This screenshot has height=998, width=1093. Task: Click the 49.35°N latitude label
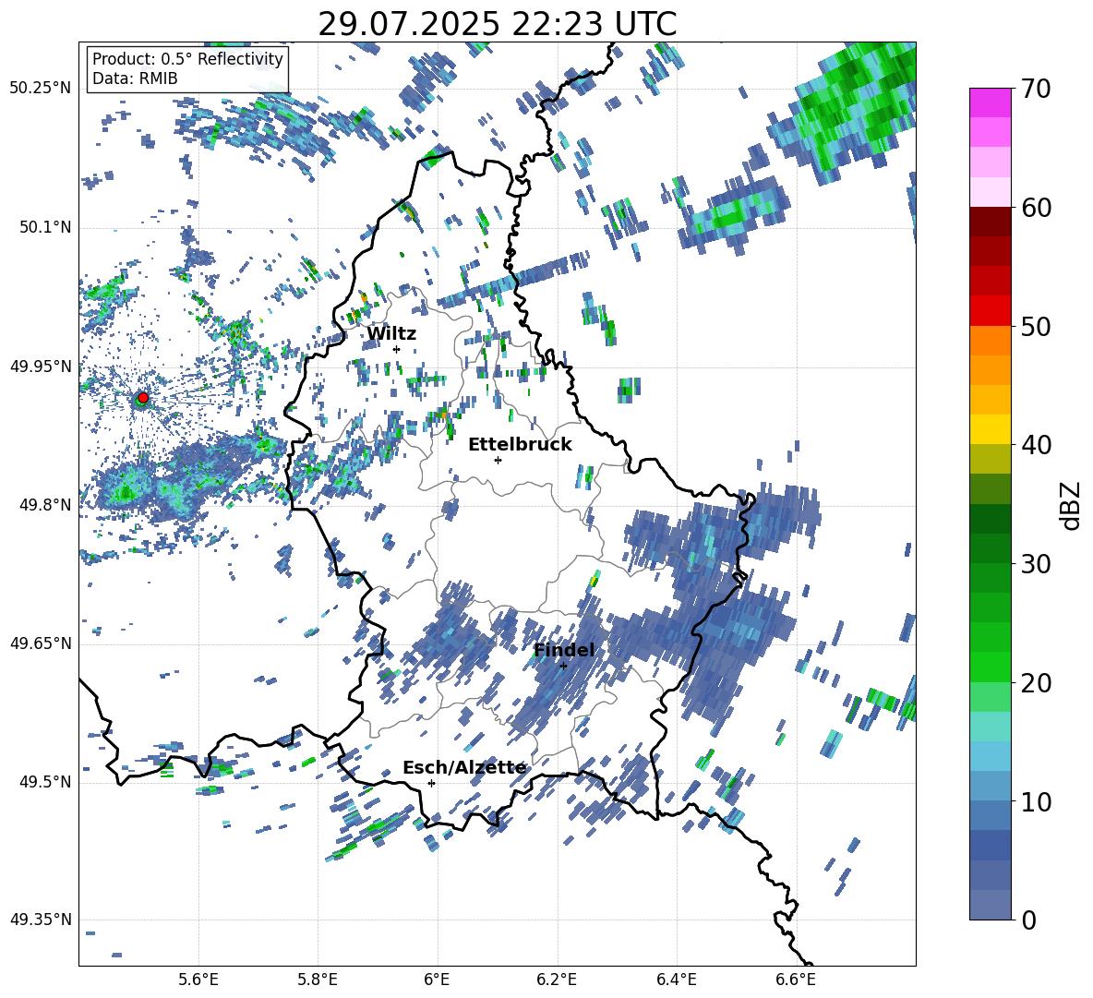click(x=41, y=920)
